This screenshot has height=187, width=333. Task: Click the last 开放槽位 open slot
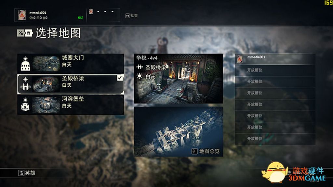pyautogui.click(x=275, y=139)
